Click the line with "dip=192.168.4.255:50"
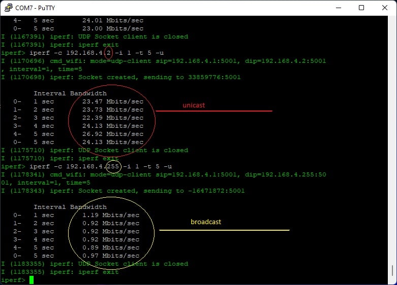The height and width of the screenshot is (285, 397). 163,174
